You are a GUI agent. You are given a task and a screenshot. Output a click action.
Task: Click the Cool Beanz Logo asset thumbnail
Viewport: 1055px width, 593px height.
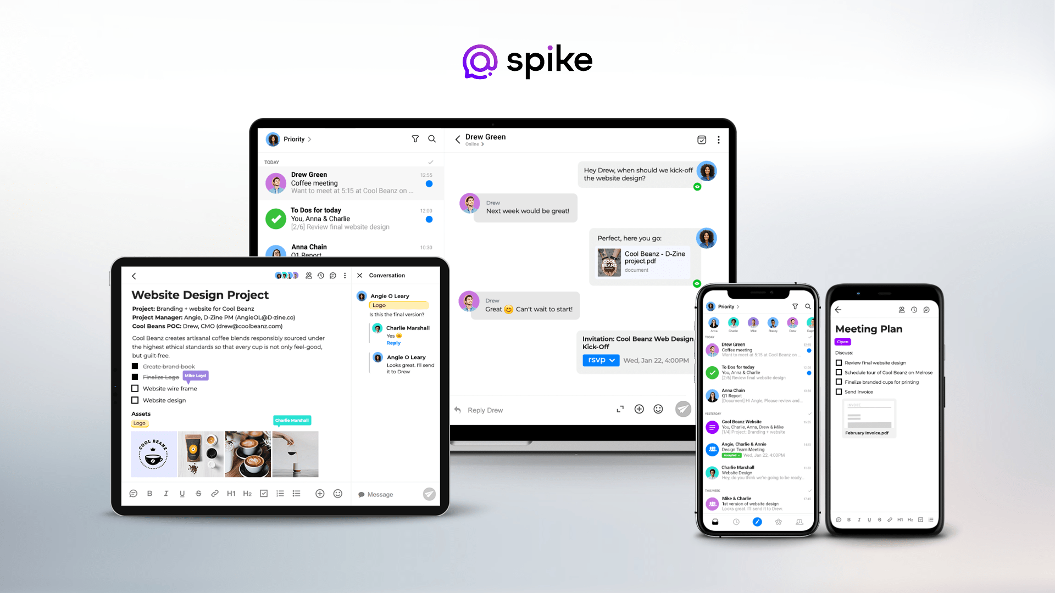(x=153, y=454)
